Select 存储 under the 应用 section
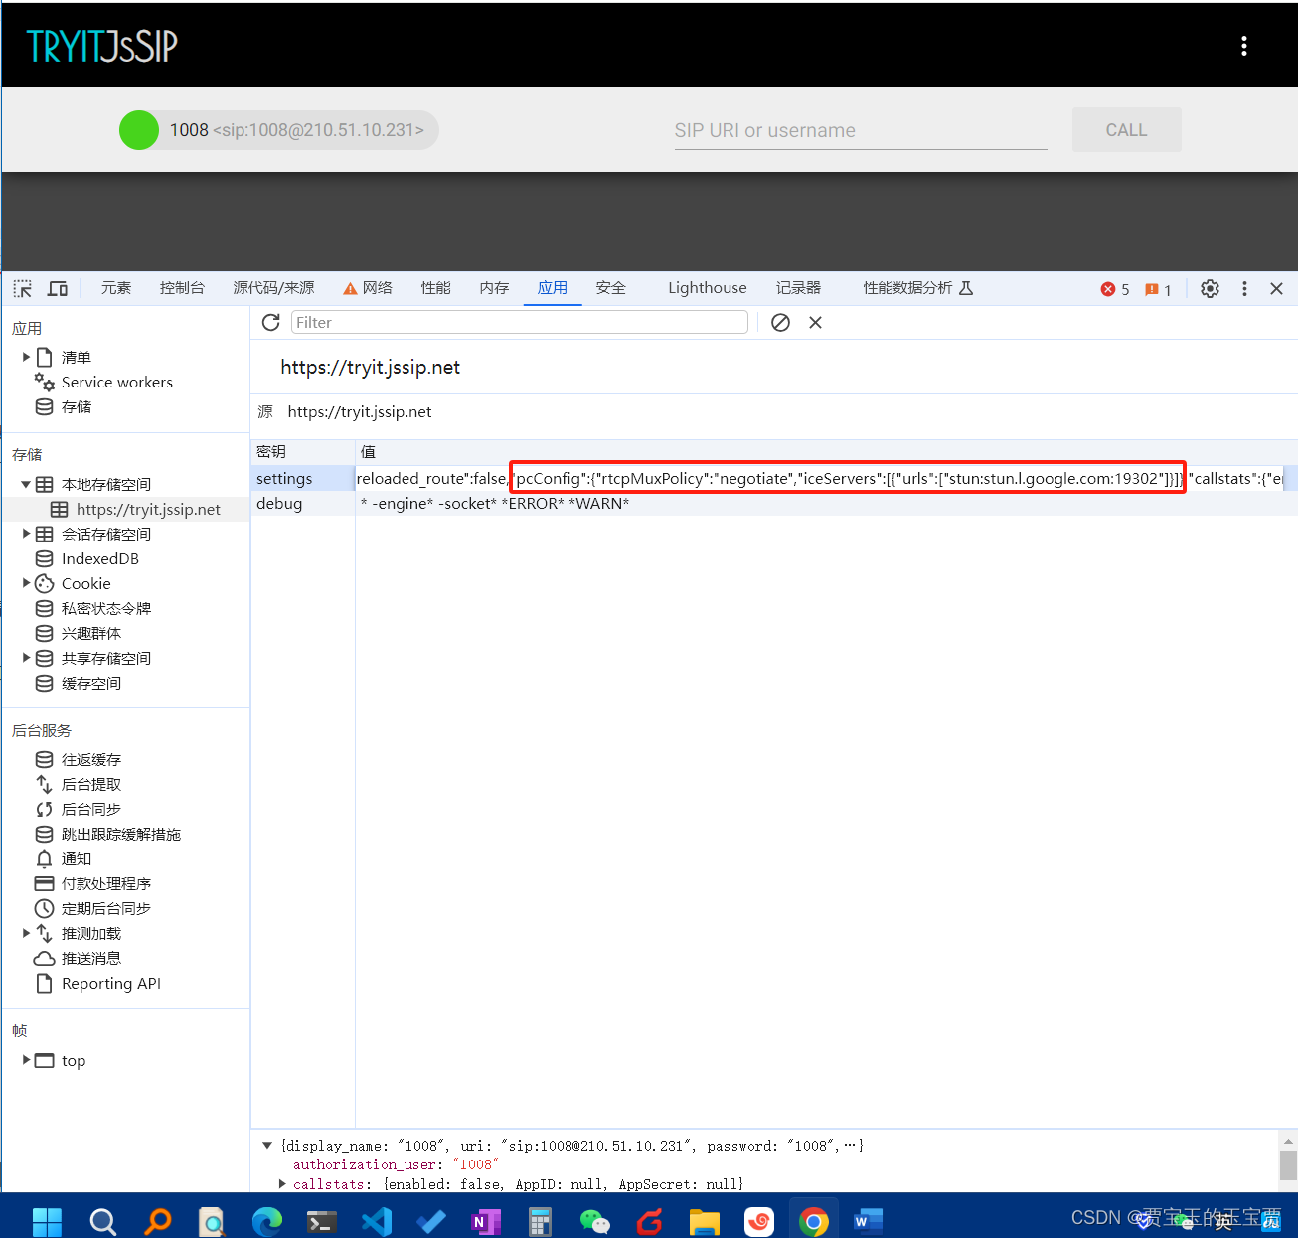Viewport: 1298px width, 1238px height. click(x=76, y=406)
